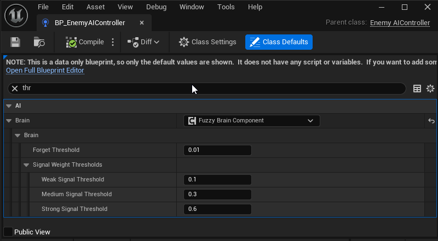Open the Help menu

[255, 7]
